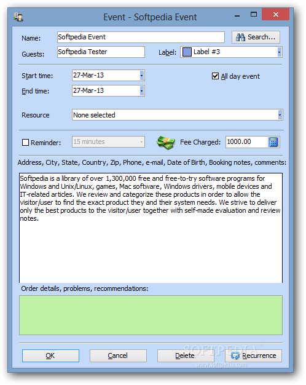Click the 'Start time:' label
The height and width of the screenshot is (385, 306).
[37, 76]
